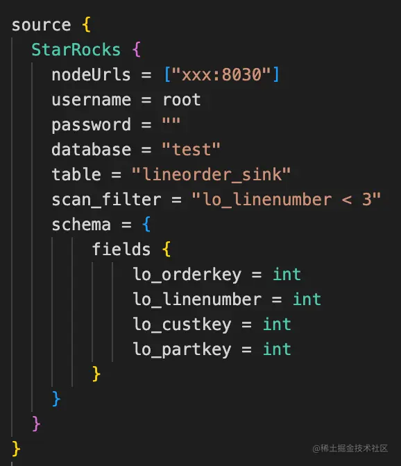Viewport: 401px width, 466px height.
Task: Click the "password" key
Action: [91, 125]
